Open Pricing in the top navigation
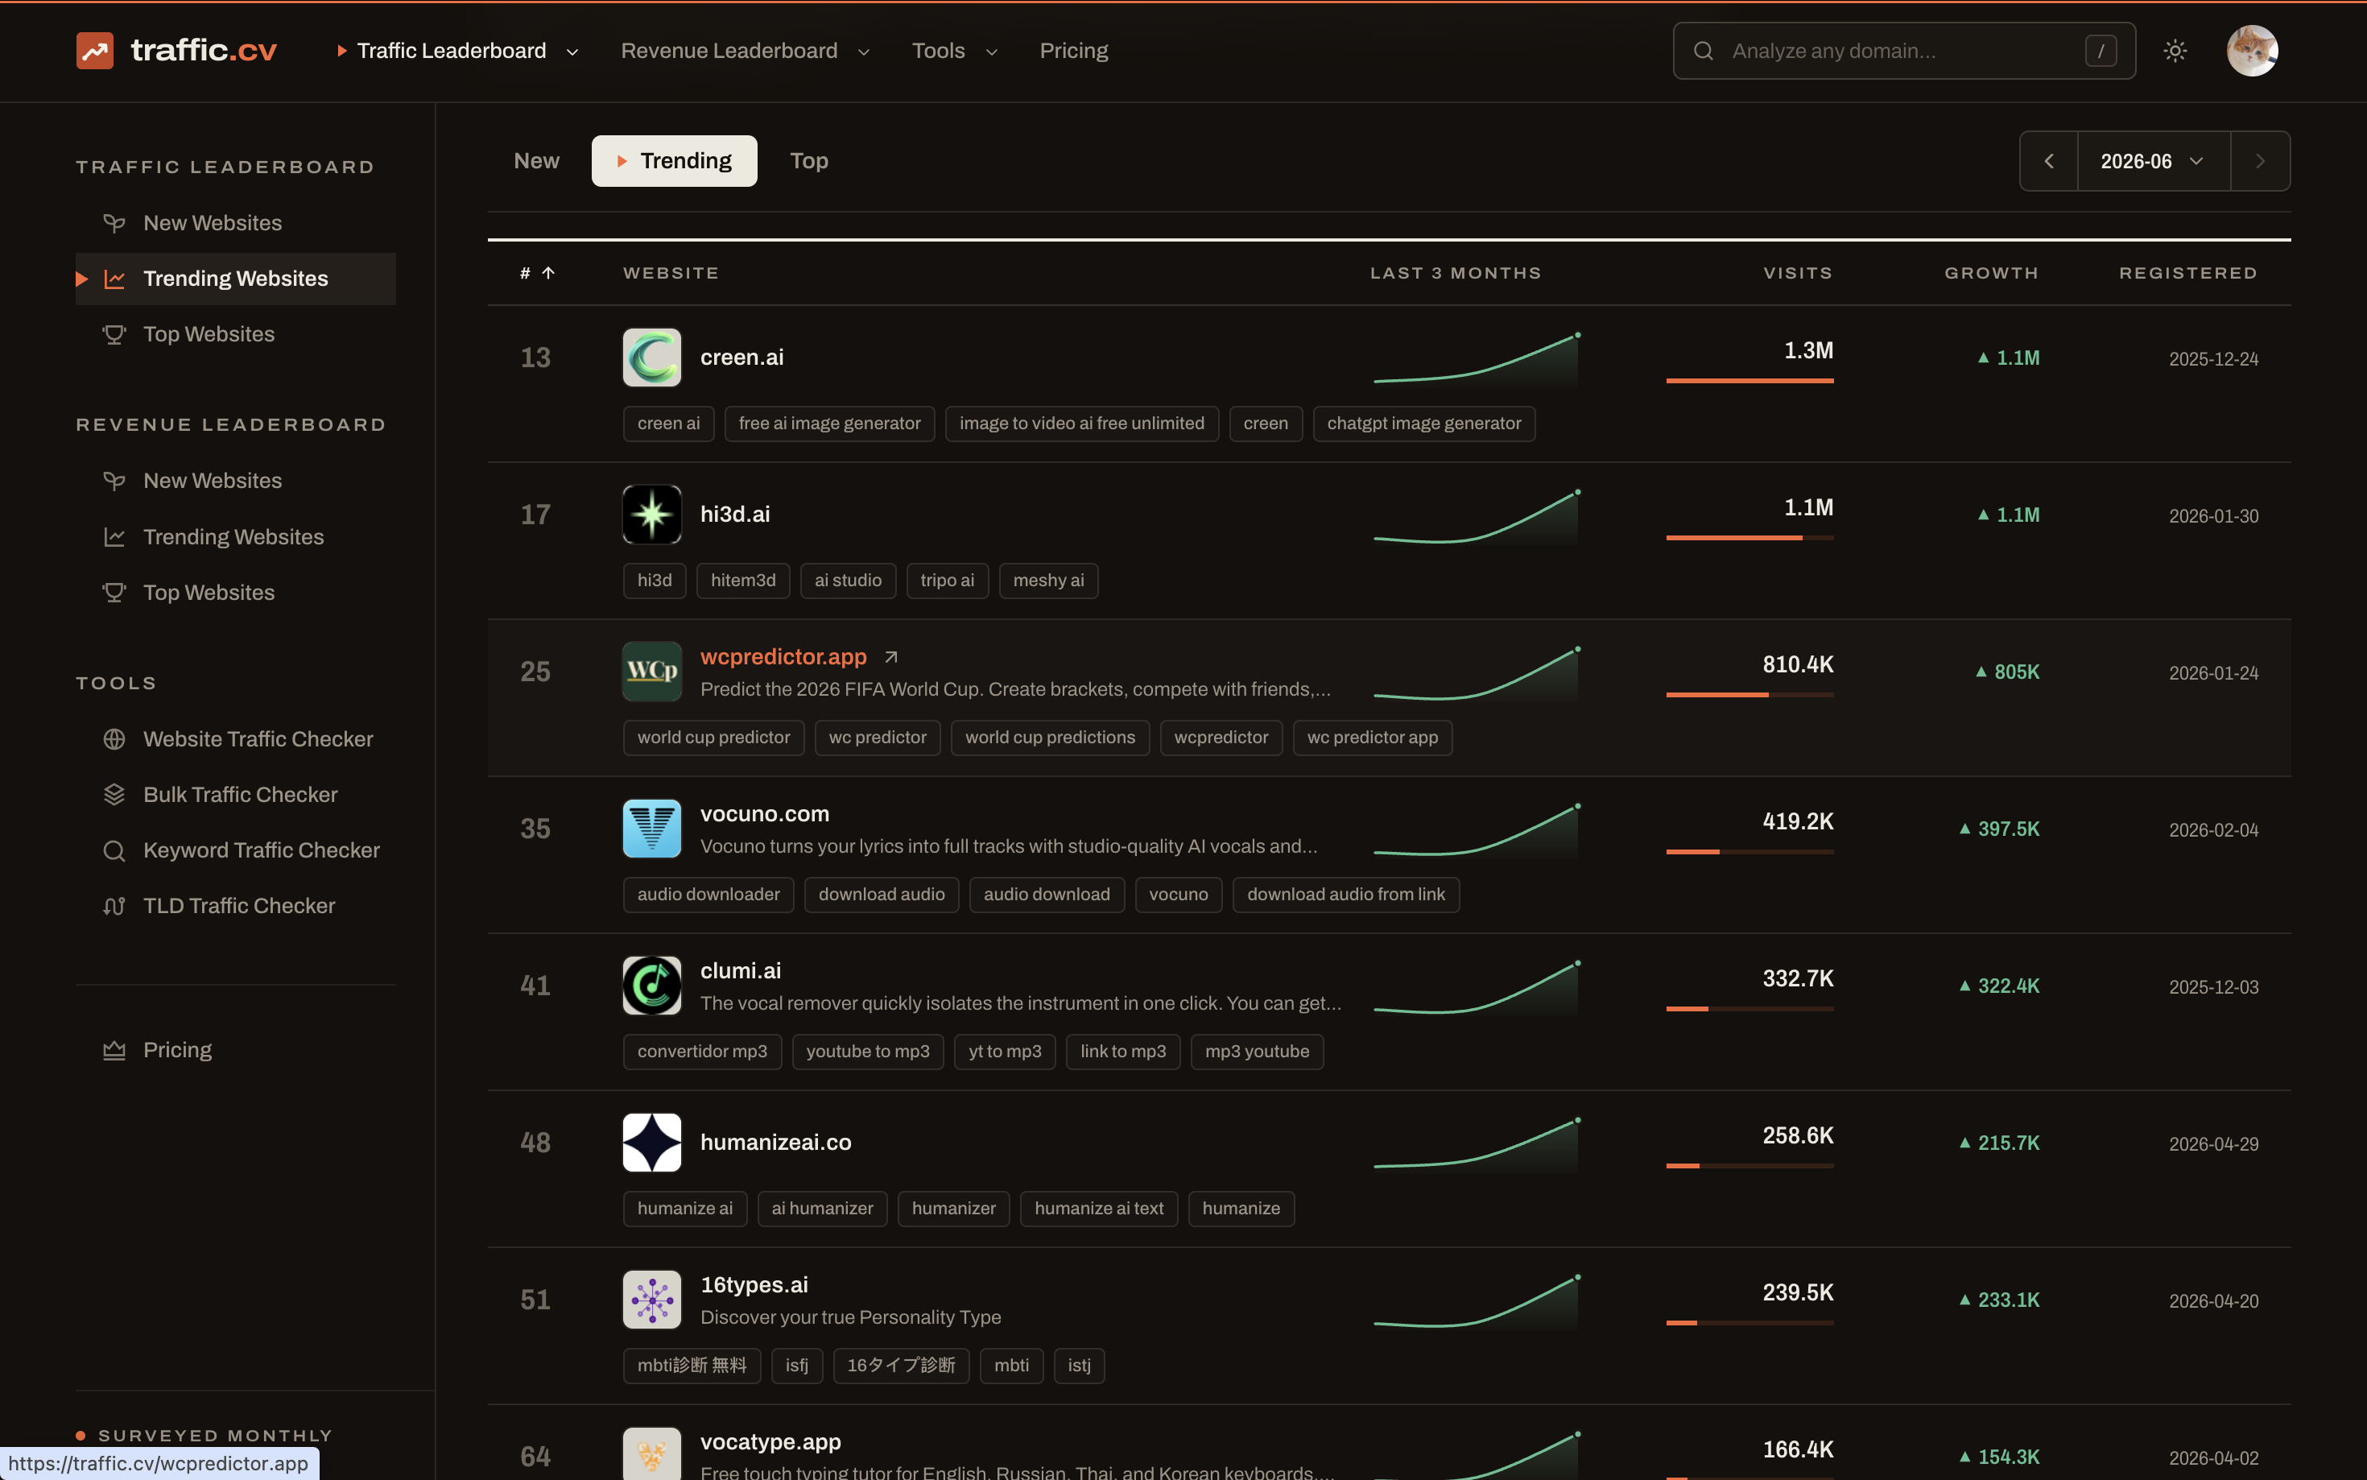The image size is (2367, 1480). [x=1073, y=51]
